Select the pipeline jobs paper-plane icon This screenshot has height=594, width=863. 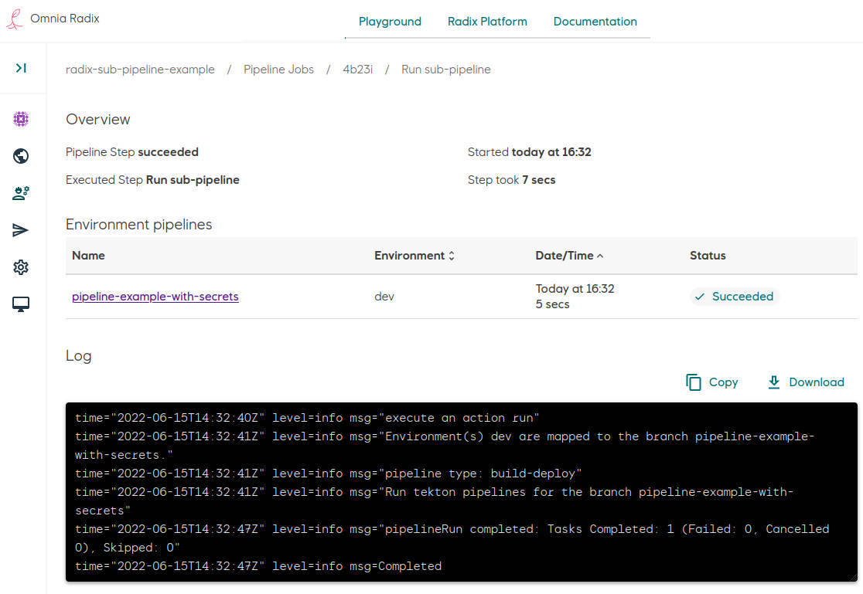tap(21, 230)
